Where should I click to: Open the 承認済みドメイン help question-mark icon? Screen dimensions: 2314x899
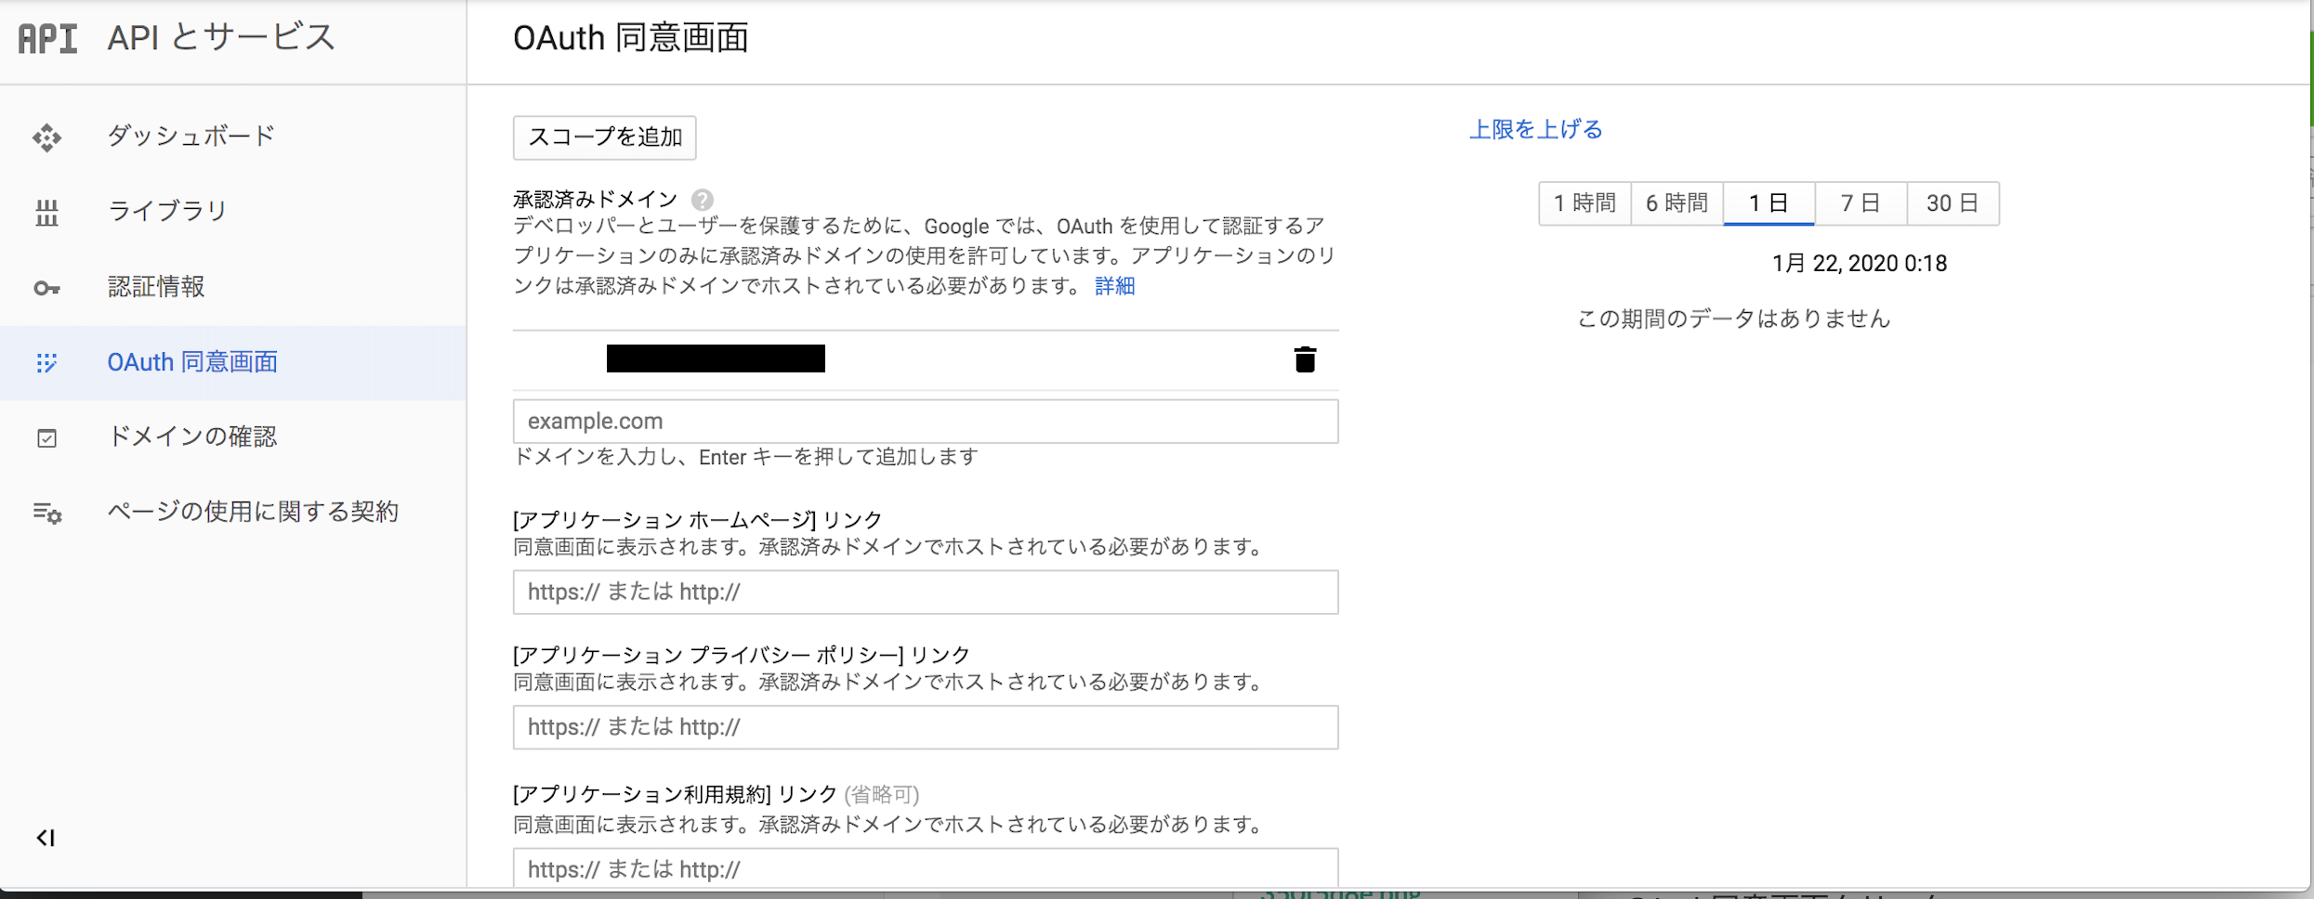pyautogui.click(x=703, y=198)
